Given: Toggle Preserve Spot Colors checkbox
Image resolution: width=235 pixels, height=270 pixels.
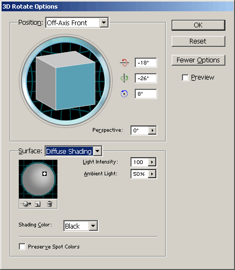Looking at the screenshot, I should 22,246.
